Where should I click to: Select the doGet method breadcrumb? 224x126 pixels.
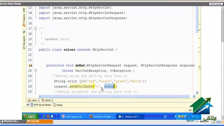(x=46, y=100)
